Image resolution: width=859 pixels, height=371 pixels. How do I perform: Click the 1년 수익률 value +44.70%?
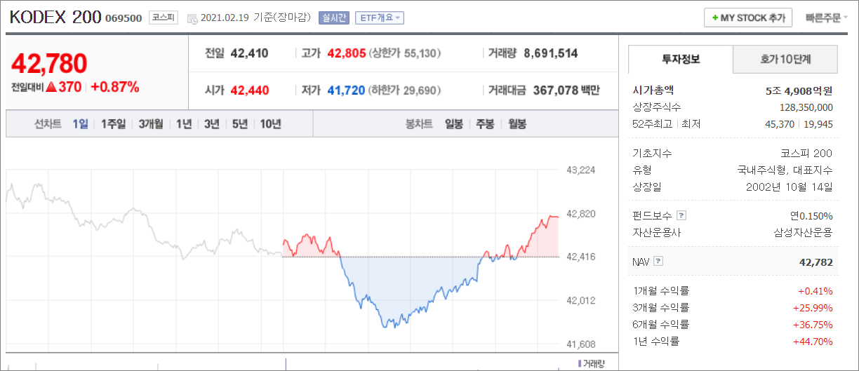pyautogui.click(x=813, y=341)
